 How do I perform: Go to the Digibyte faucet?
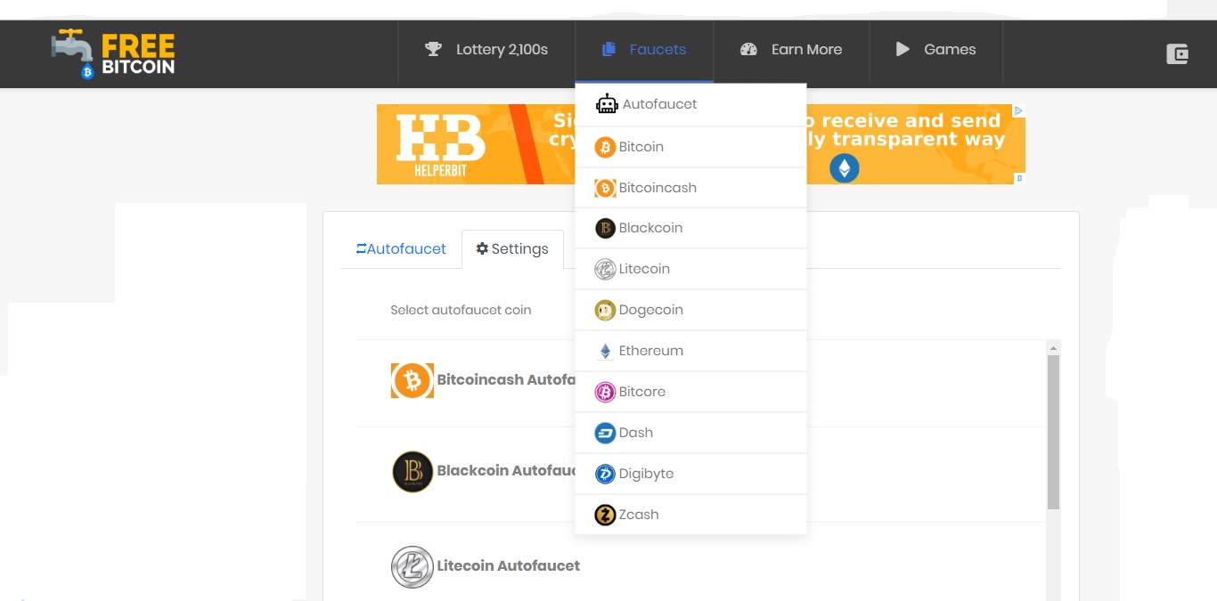tap(690, 474)
